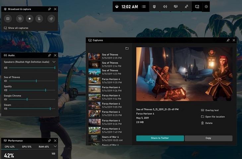Select the RAM 65% tab

click(x=44, y=147)
